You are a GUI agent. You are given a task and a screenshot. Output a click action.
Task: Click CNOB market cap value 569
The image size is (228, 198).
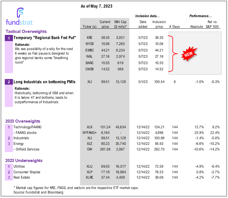(x=120, y=69)
